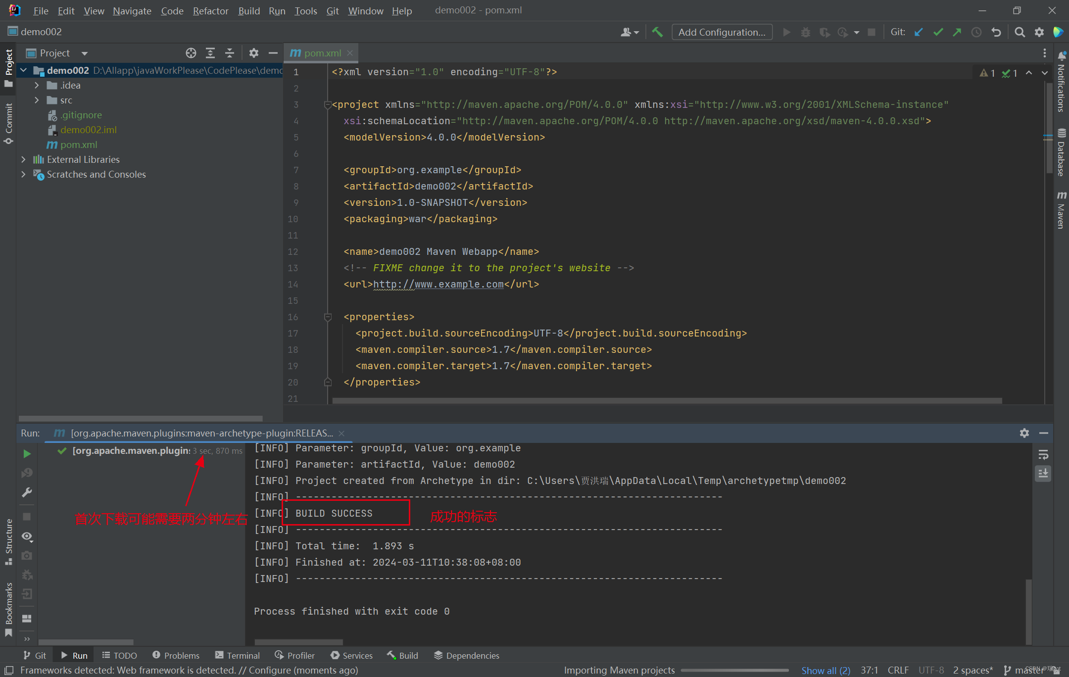
Task: Open pom.xml in project tree
Action: point(79,145)
